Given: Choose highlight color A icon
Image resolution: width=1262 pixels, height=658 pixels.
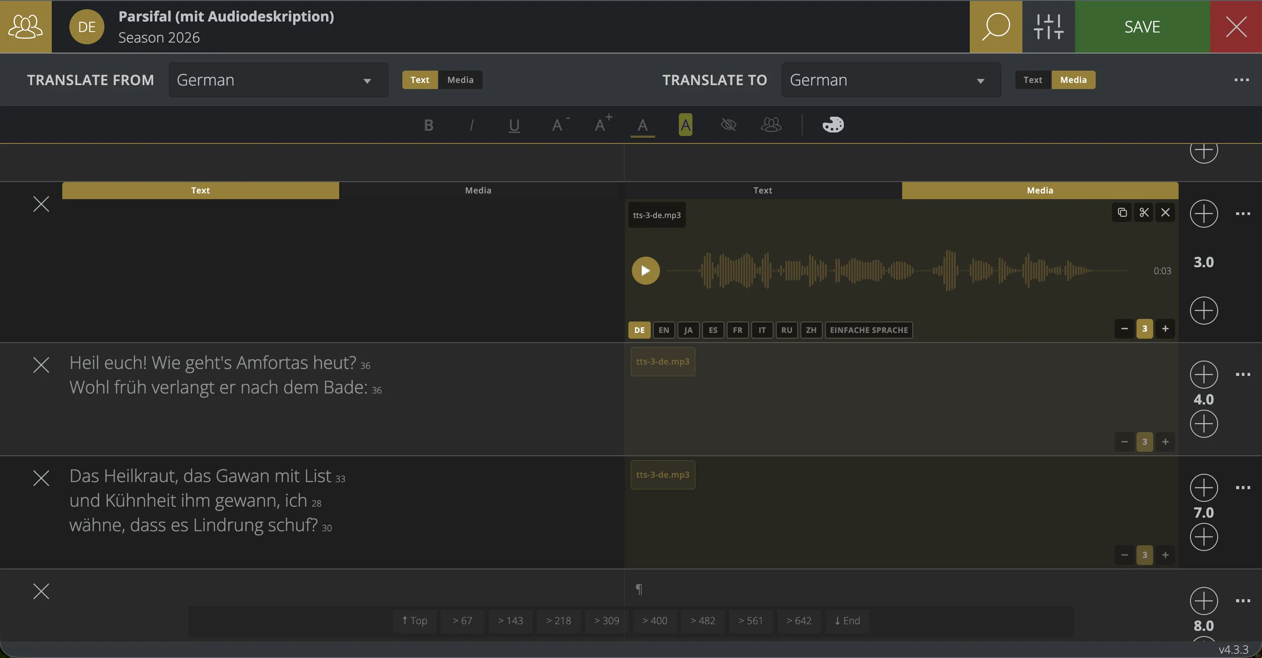Looking at the screenshot, I should (685, 125).
